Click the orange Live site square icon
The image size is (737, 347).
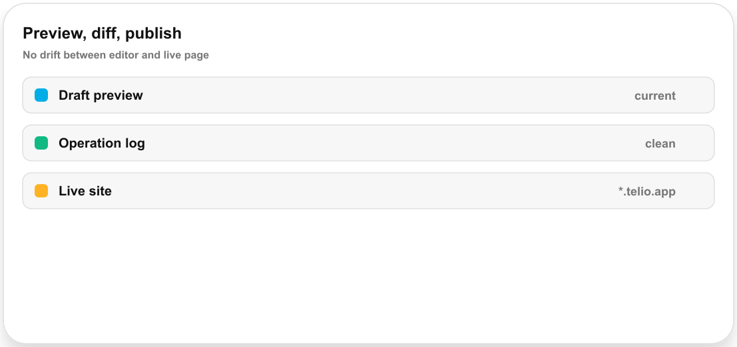coord(41,191)
